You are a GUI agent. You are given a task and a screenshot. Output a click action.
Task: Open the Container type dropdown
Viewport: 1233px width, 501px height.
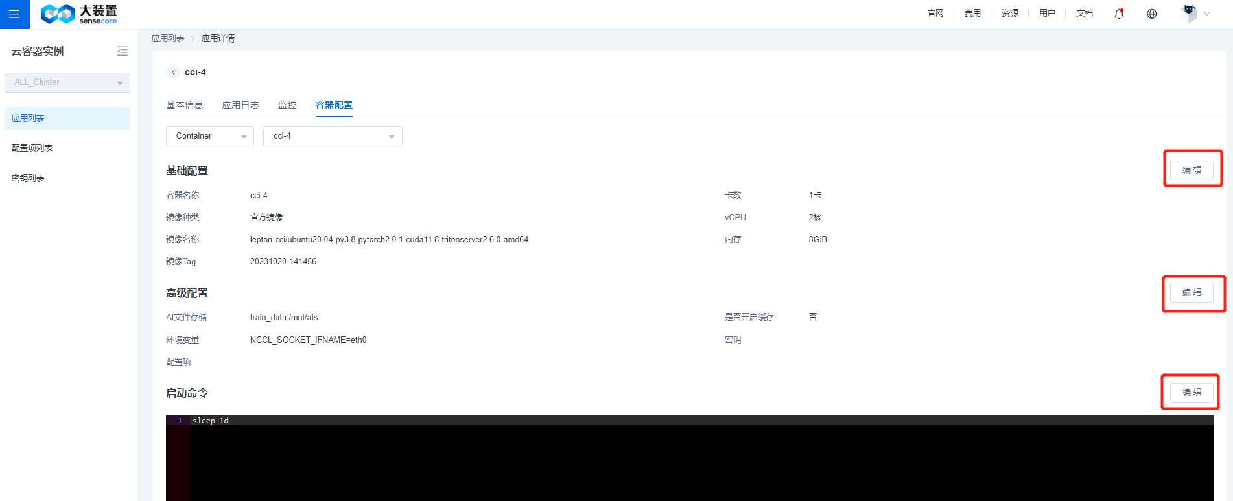209,136
